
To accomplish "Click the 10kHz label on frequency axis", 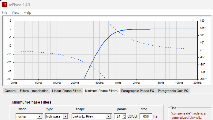I will tap(179, 83).
